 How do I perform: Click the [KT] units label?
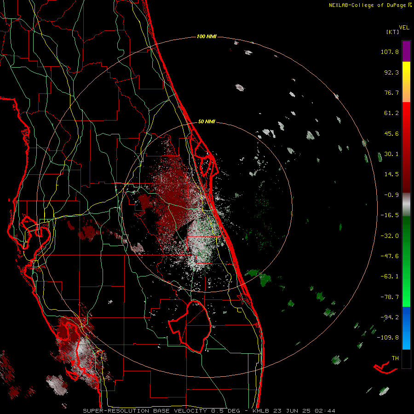coord(393,32)
